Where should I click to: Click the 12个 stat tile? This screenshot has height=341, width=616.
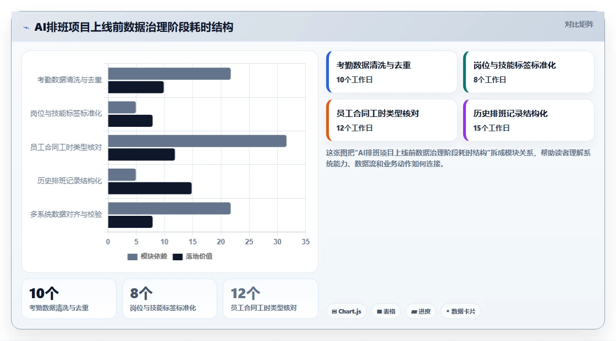270,299
